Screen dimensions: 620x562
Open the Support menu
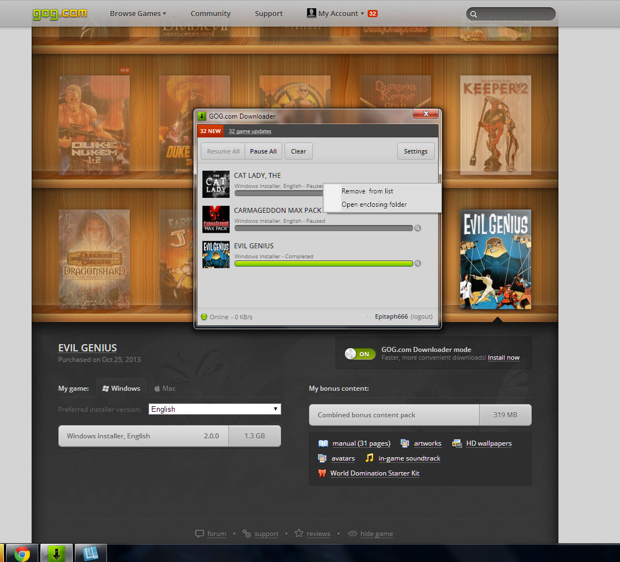[x=268, y=13]
